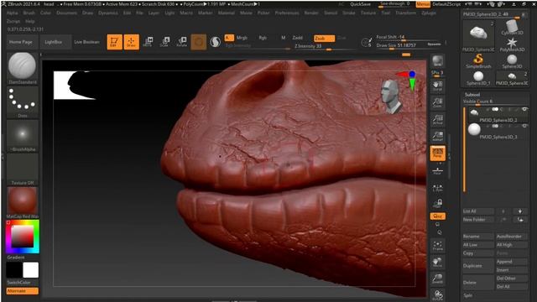Screen dimensions: 537x302
Task: Select the Move transform tool
Action: click(148, 42)
